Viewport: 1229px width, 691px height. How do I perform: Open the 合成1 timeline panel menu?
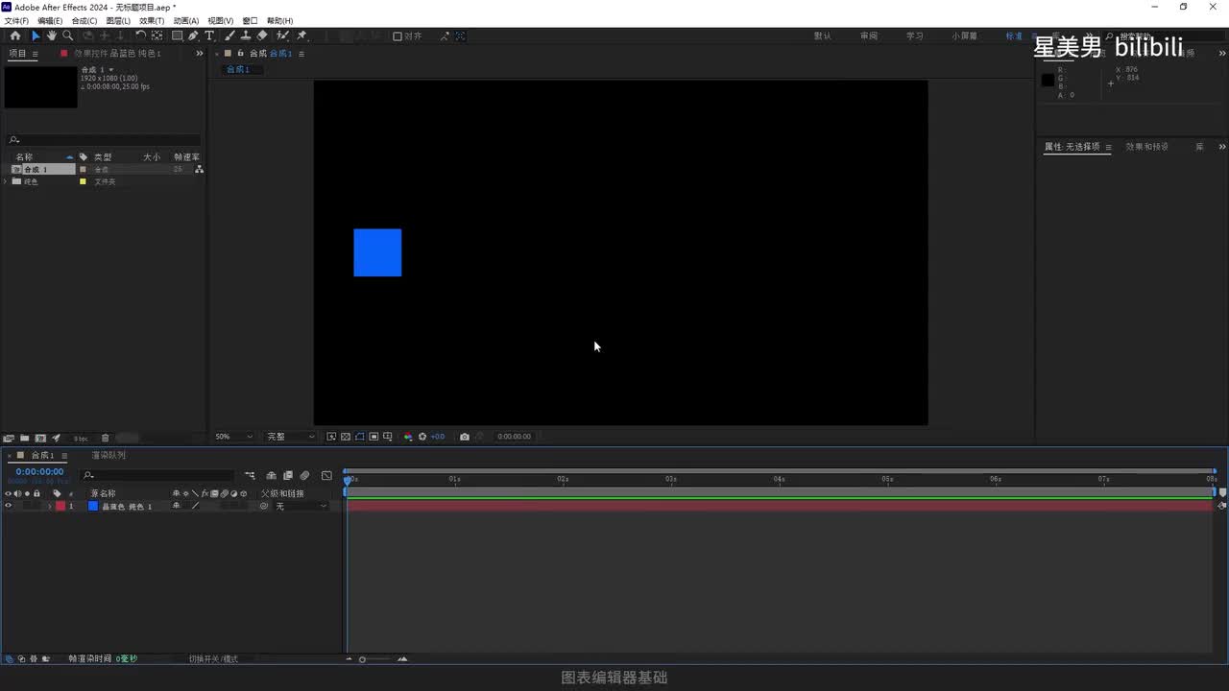pos(64,455)
